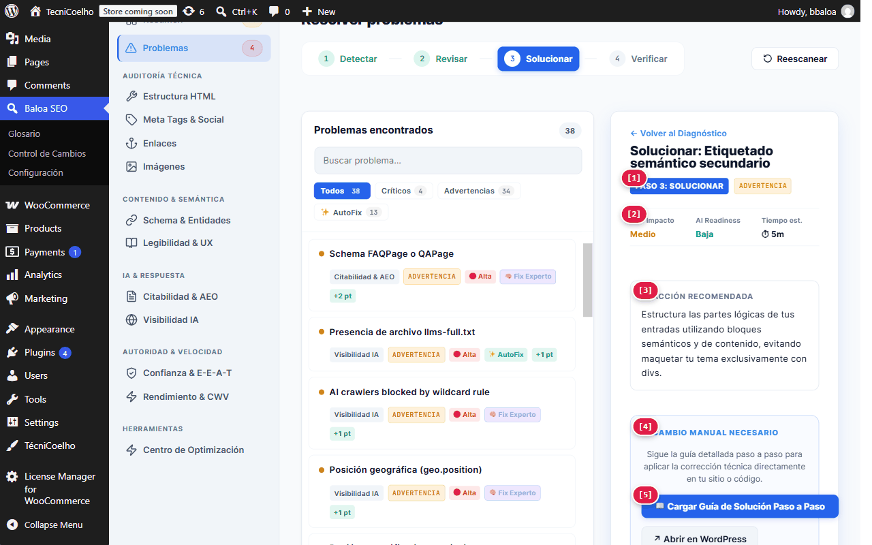This screenshot has height=545, width=872.
Task: Open the TécniCoelho sidebar menu item
Action: [x=54, y=446]
